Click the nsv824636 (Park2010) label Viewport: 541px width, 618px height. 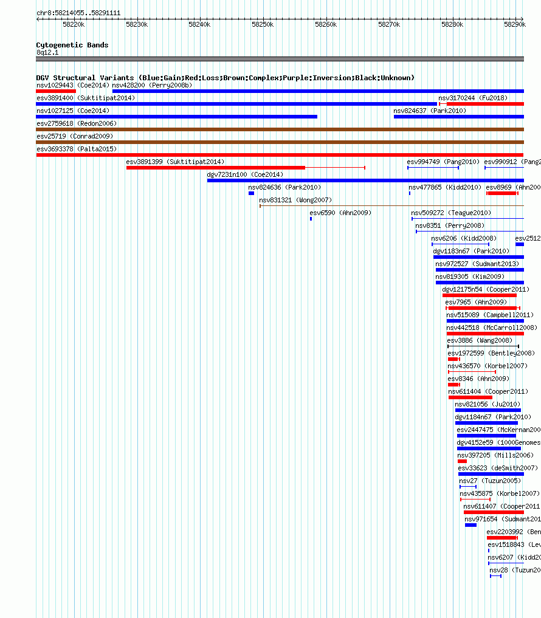pos(284,187)
